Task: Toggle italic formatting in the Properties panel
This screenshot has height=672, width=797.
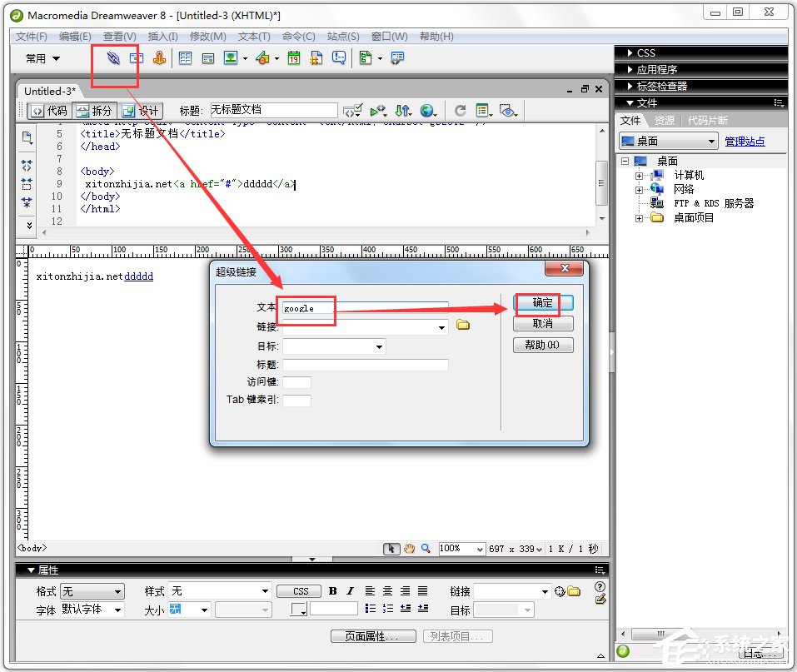Action: click(350, 590)
